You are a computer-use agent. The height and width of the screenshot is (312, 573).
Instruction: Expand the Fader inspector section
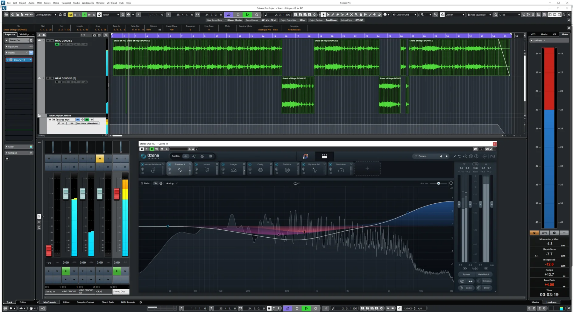point(19,147)
